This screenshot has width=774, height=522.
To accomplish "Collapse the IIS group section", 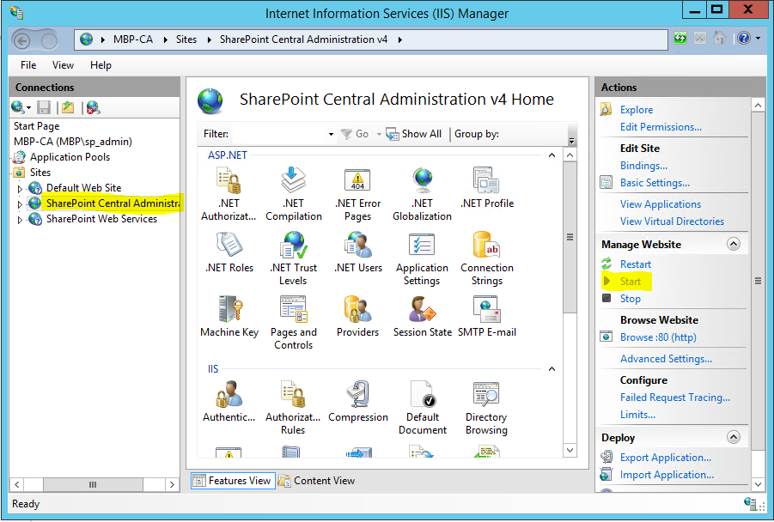I will [552, 369].
